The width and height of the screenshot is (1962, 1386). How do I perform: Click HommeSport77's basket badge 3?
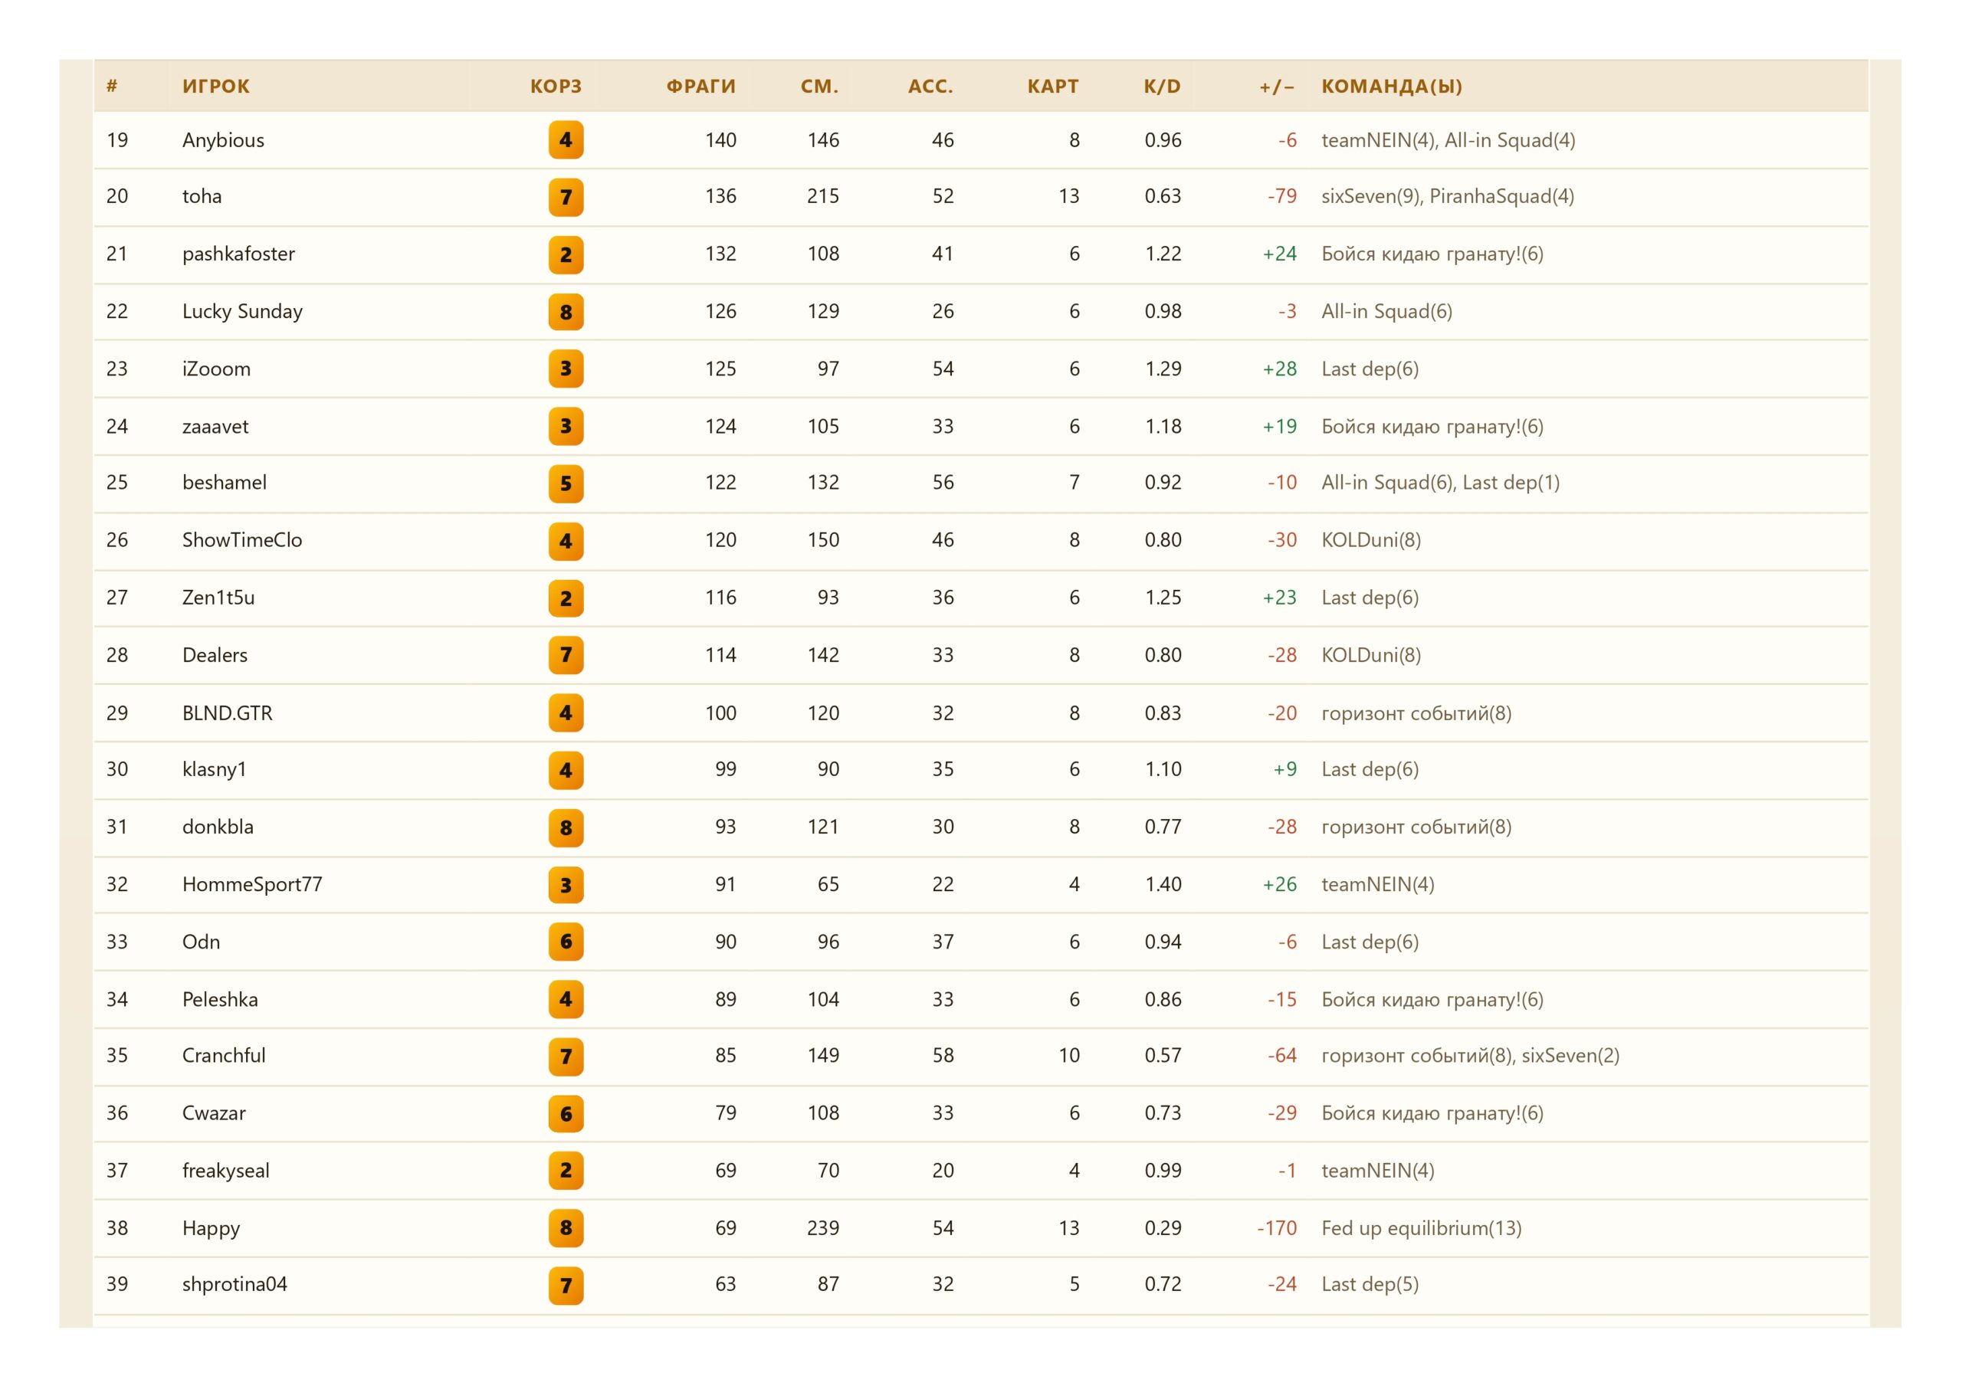[x=566, y=884]
